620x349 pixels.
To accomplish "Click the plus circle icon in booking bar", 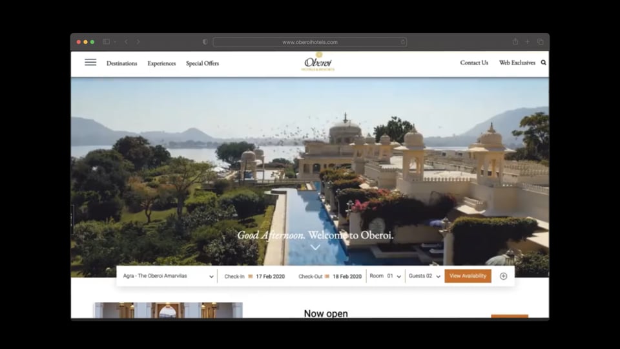I will pyautogui.click(x=503, y=276).
